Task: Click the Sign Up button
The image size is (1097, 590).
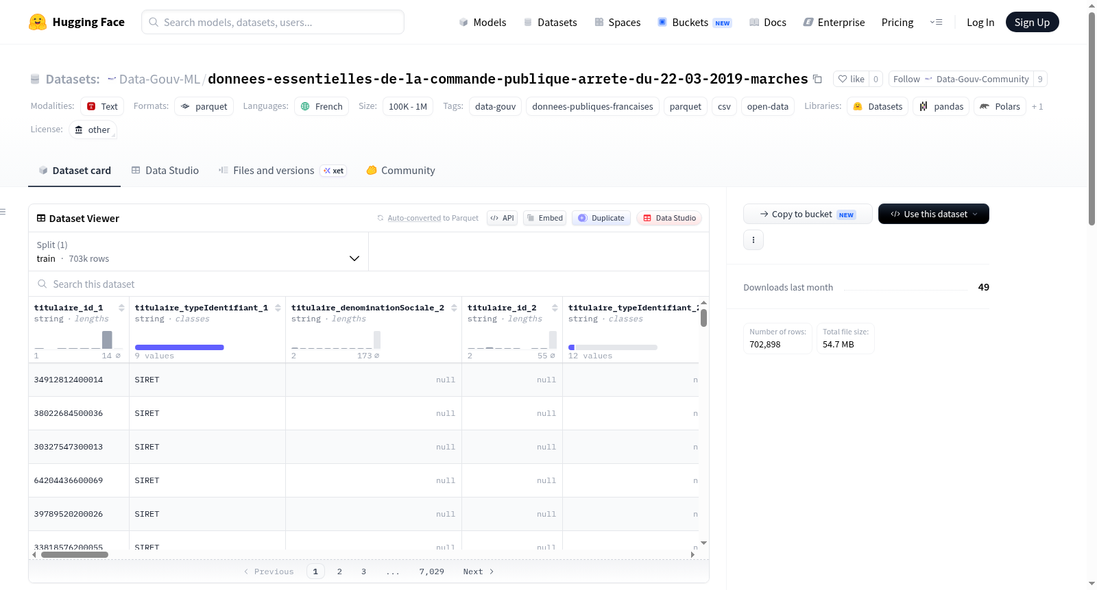Action: tap(1032, 22)
